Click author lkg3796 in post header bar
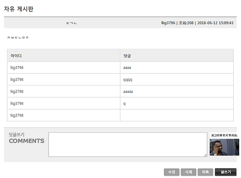Viewport: 241px width, 178px height. coord(168,23)
